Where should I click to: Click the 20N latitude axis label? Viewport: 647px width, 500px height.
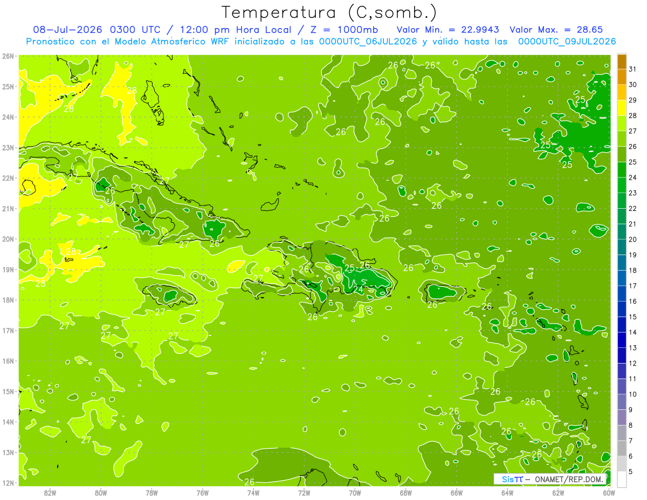(8, 239)
